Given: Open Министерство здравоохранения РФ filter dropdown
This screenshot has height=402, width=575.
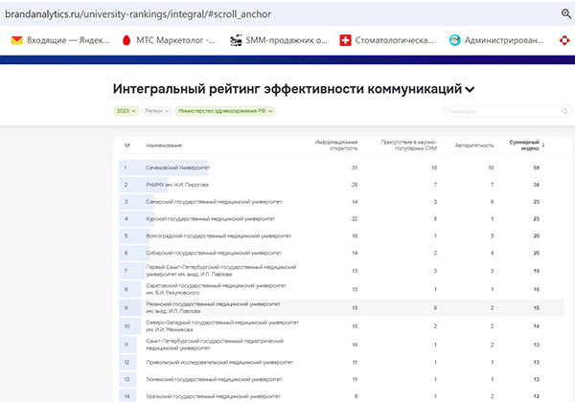Looking at the screenshot, I should (x=224, y=111).
